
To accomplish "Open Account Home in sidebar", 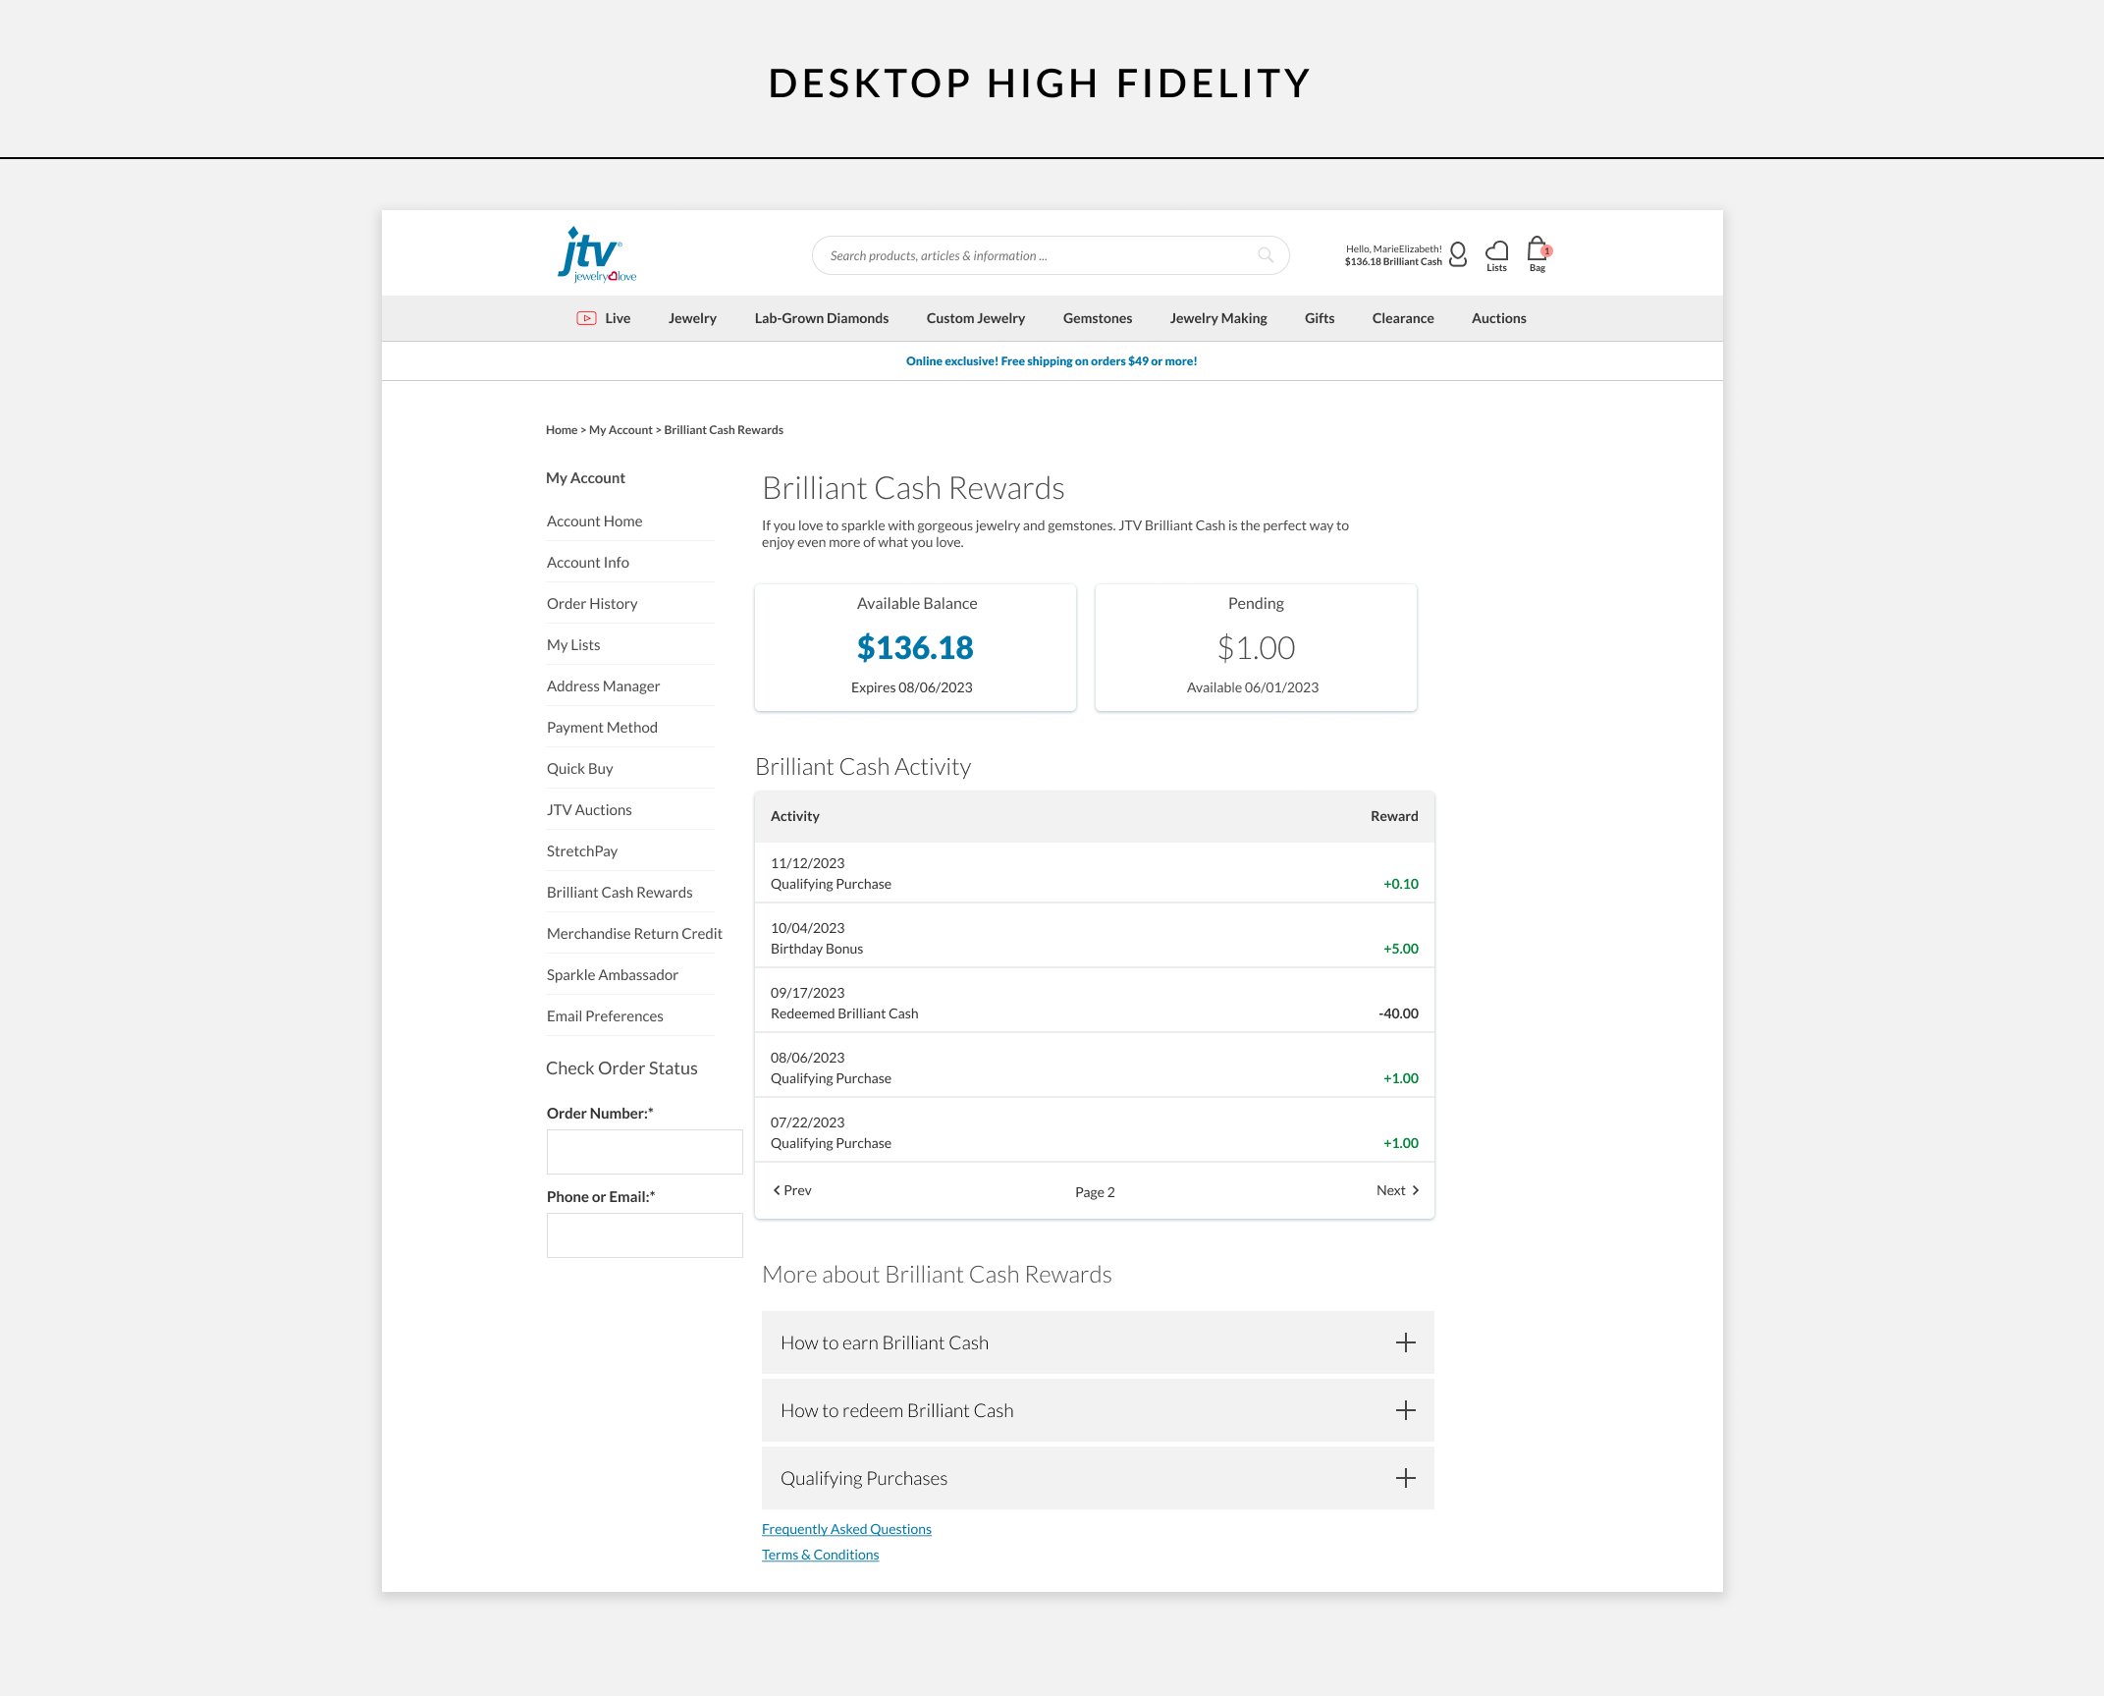I will [x=594, y=521].
